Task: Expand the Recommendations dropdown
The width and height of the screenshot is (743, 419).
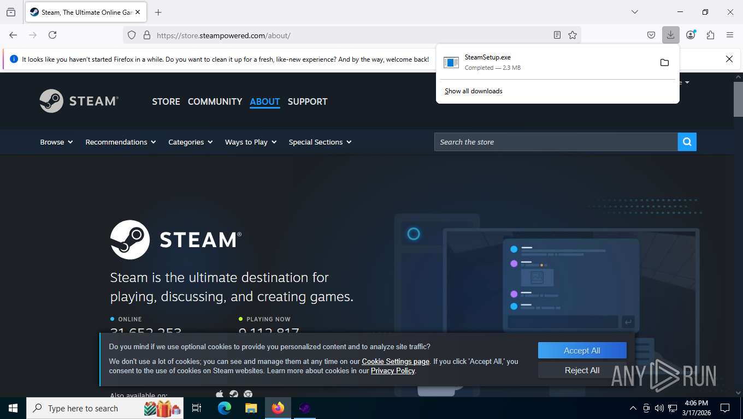Action: click(x=121, y=142)
